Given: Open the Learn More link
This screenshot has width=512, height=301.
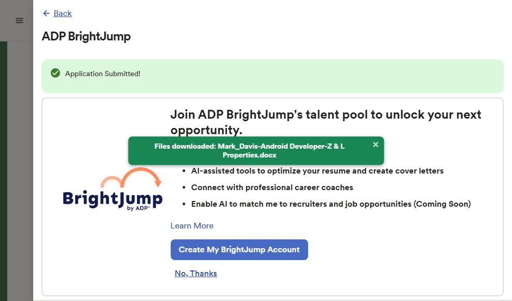Looking at the screenshot, I should pos(192,226).
